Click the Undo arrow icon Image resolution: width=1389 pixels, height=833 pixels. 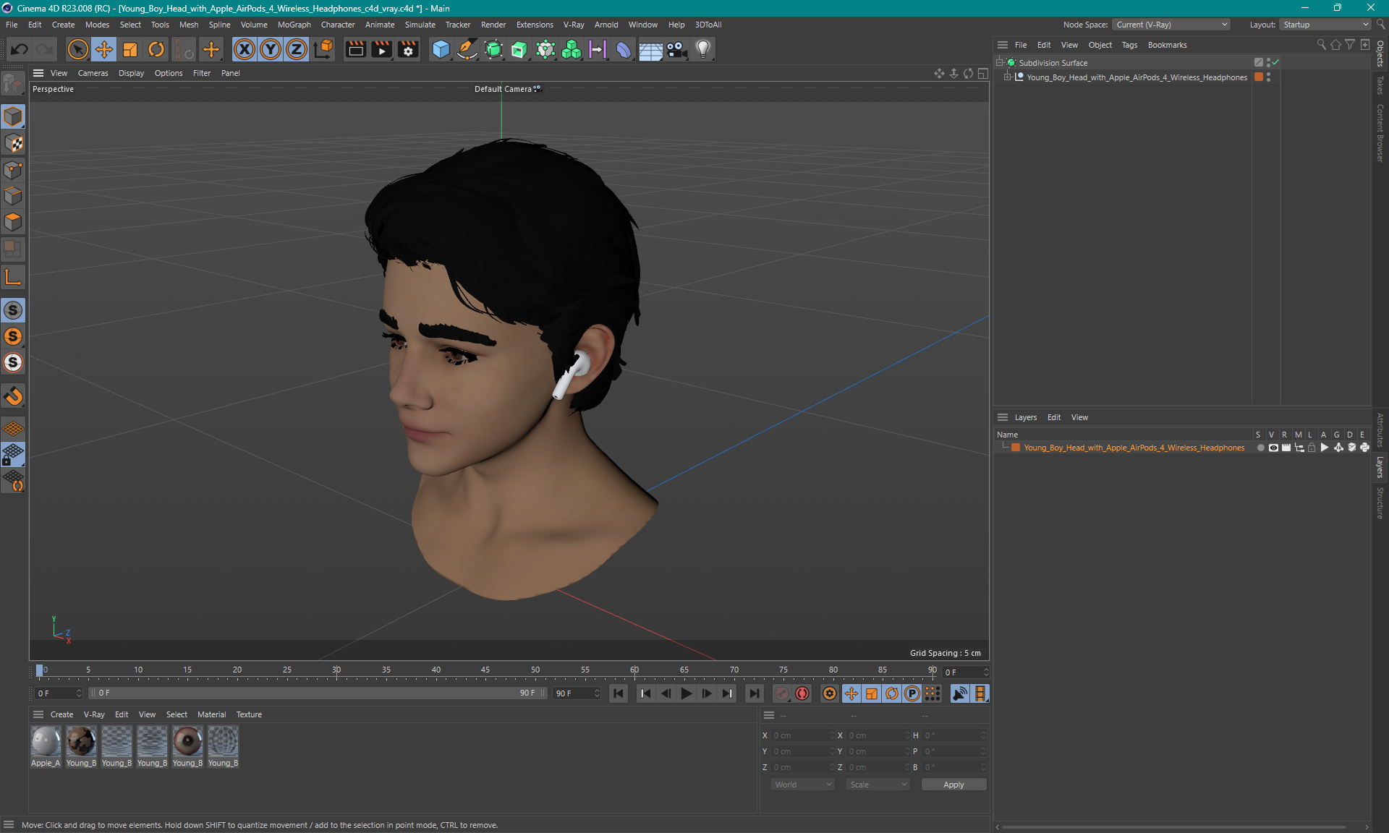tap(20, 49)
